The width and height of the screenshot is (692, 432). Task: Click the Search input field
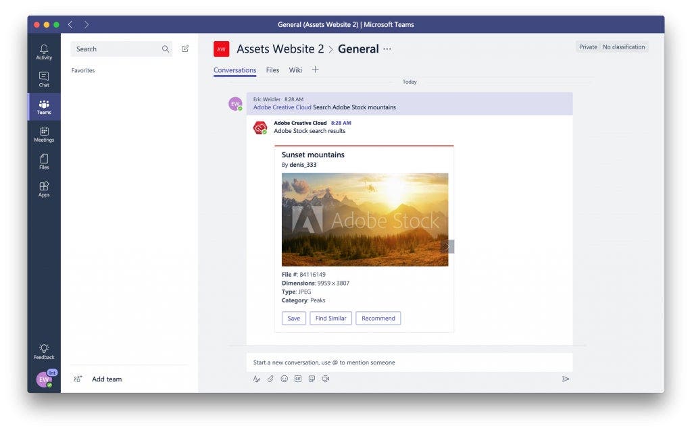(x=116, y=49)
